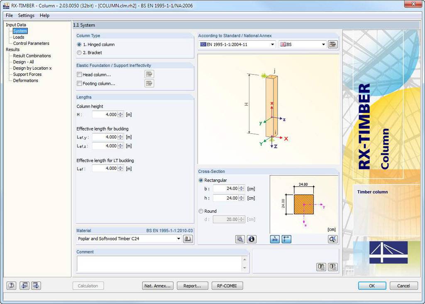Click the Cancel button
This screenshot has height=304, width=425.
point(403,286)
